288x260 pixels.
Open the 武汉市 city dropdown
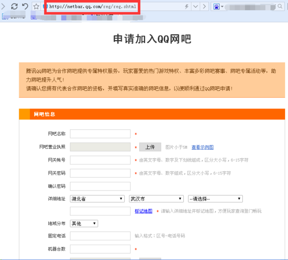(x=156, y=199)
